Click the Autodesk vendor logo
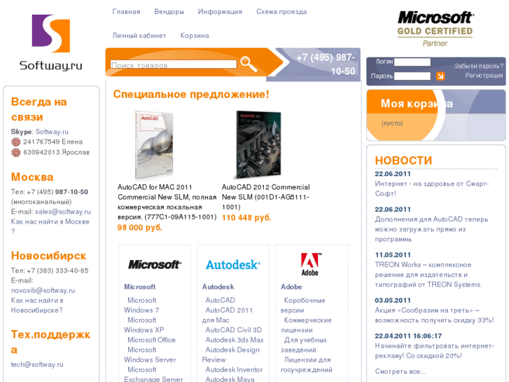The width and height of the screenshot is (509, 382). (x=232, y=265)
